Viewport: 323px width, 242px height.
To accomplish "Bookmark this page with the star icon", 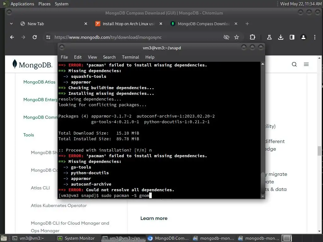I will [237, 37].
